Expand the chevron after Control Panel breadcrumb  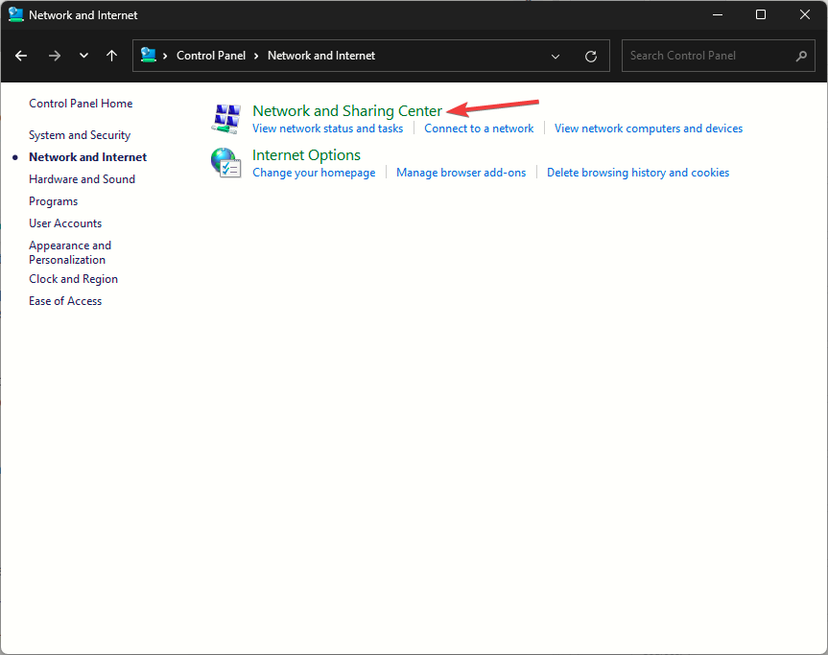tap(257, 56)
